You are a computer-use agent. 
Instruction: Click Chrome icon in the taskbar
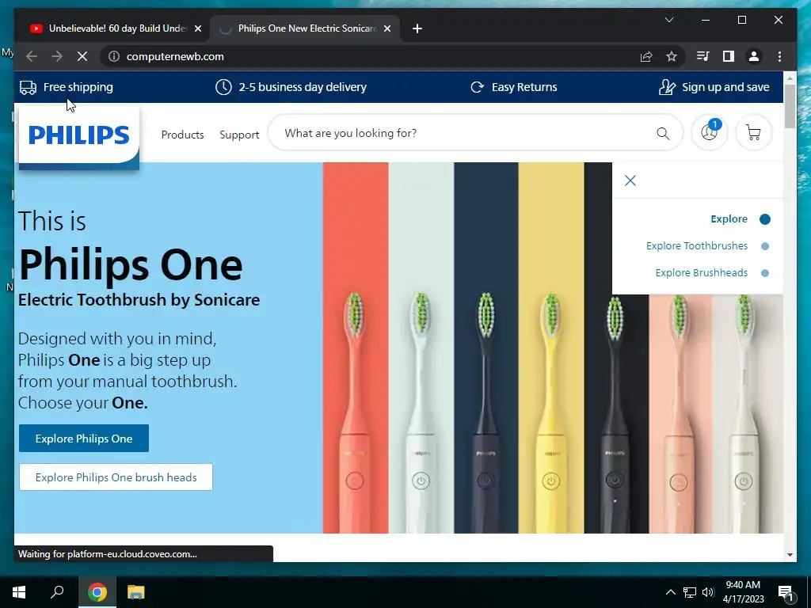tap(97, 592)
